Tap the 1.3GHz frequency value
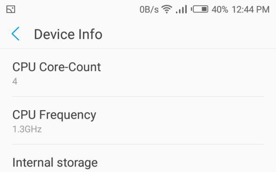Viewport: 276px width, 172px height. click(x=27, y=129)
